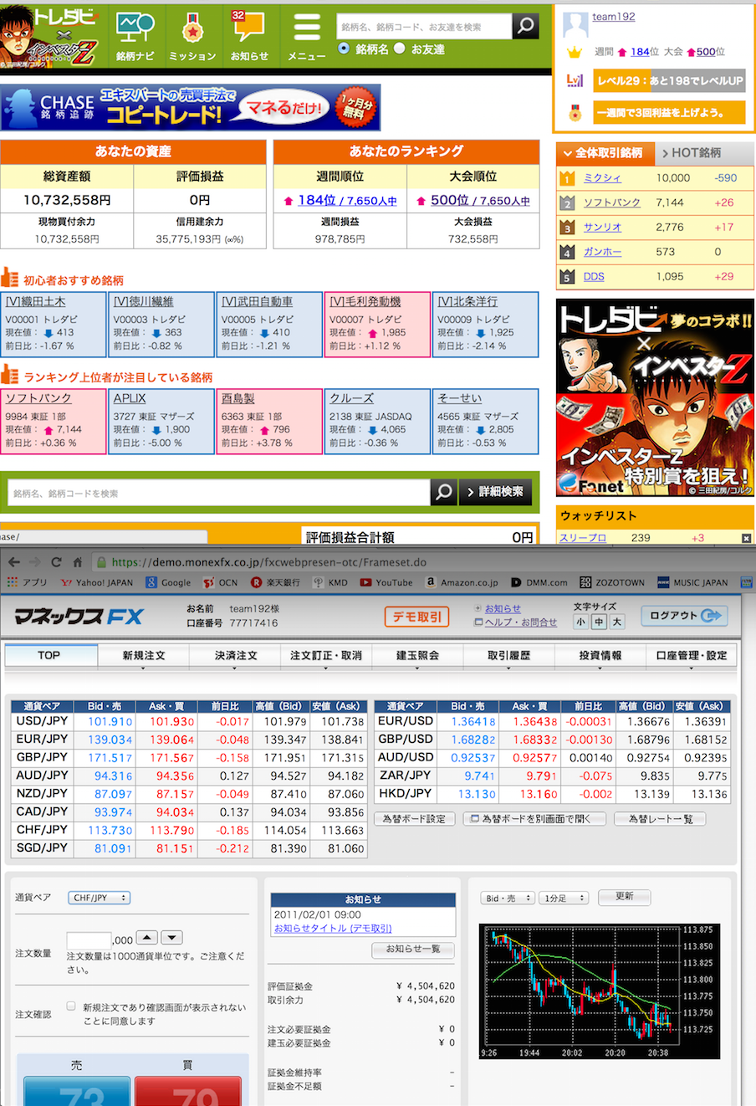This screenshot has height=1106, width=756.
Task: Reload the page with the browser refresh icon
Action: (x=56, y=562)
